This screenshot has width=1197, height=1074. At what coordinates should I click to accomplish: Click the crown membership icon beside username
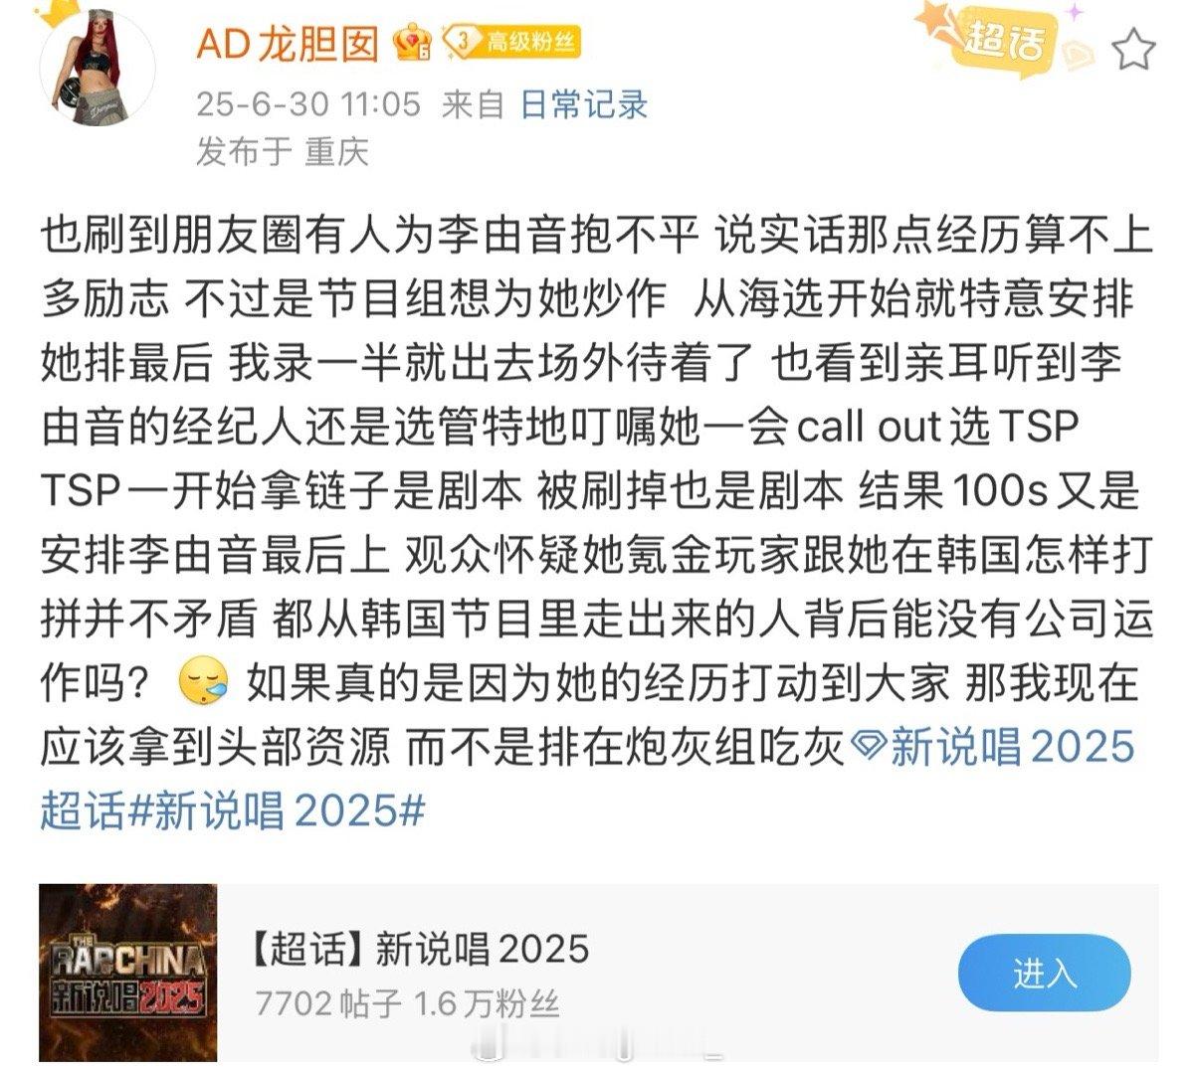(x=411, y=43)
